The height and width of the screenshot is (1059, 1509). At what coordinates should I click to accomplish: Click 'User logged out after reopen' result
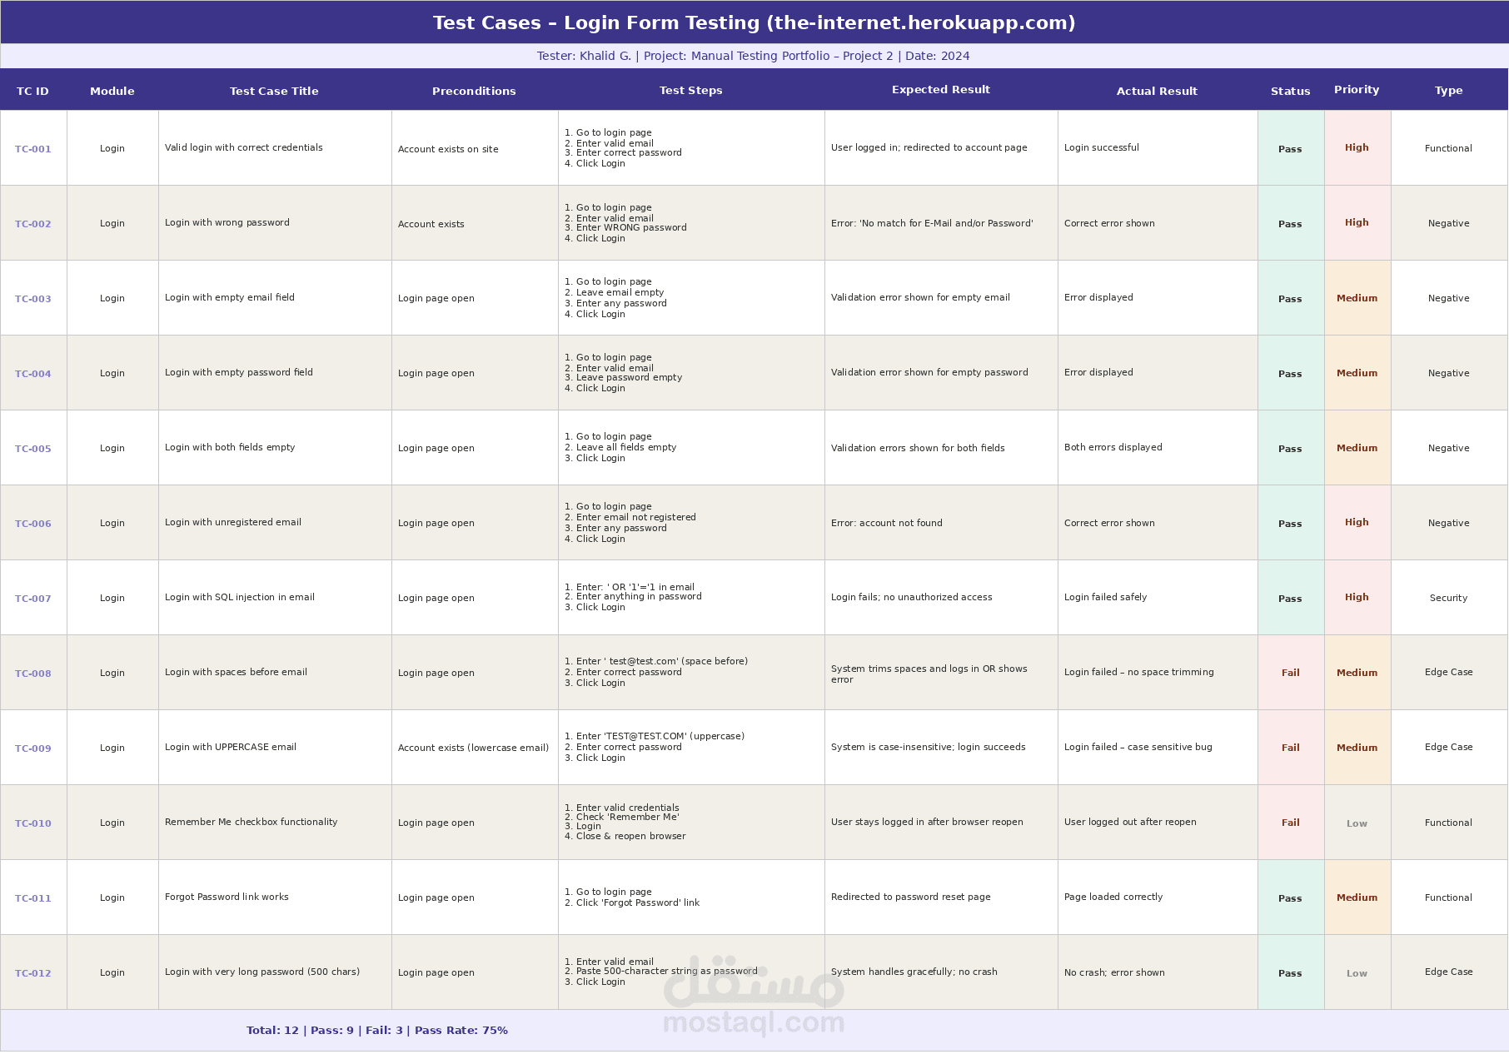(1130, 822)
